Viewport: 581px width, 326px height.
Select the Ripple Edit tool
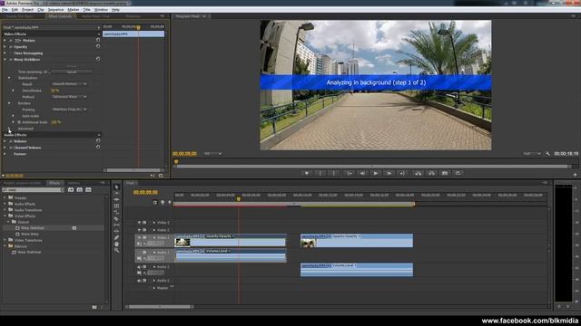116,199
